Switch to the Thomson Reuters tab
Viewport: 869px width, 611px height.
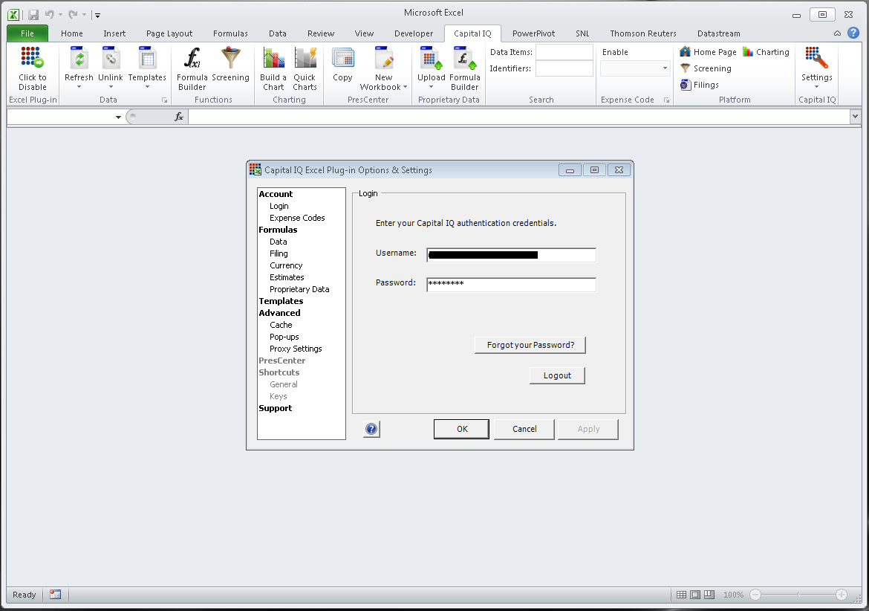click(643, 33)
